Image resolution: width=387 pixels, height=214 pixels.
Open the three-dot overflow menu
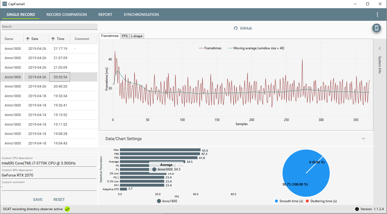377,15
